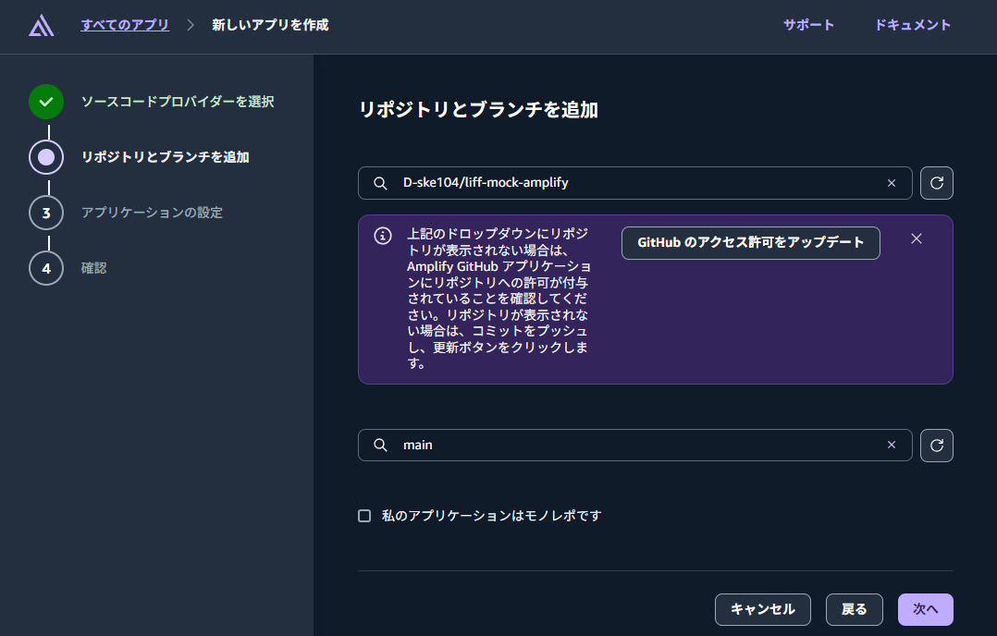Clear the repository field with its X icon
Screen dimensions: 997x636
point(892,183)
